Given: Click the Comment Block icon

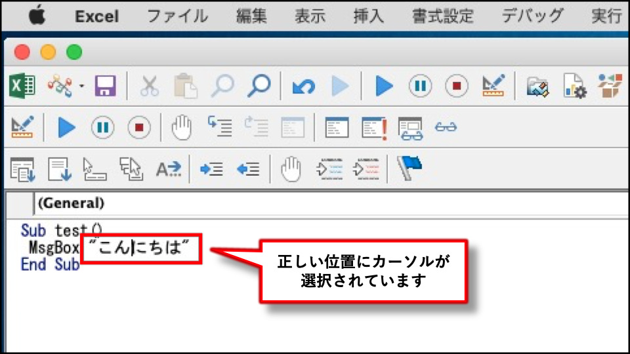Looking at the screenshot, I should point(329,169).
